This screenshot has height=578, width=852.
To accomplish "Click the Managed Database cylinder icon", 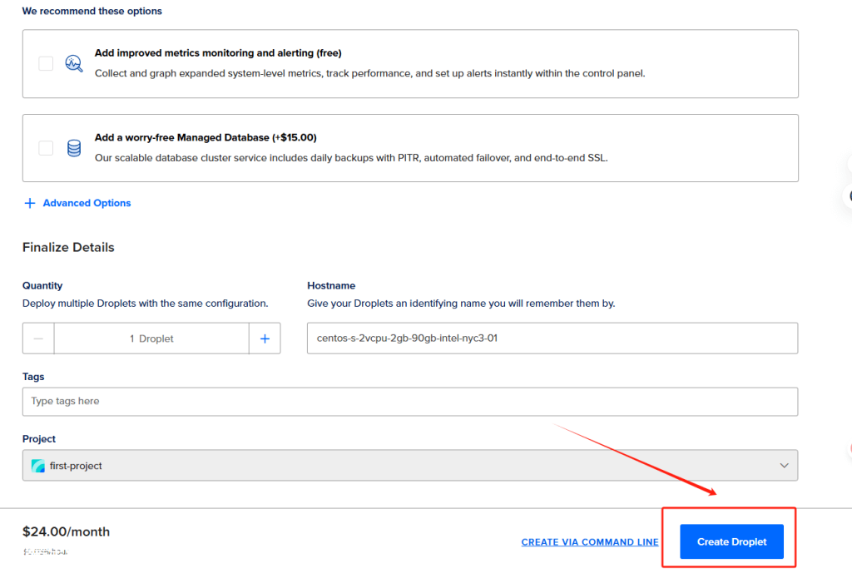I will coord(74,148).
